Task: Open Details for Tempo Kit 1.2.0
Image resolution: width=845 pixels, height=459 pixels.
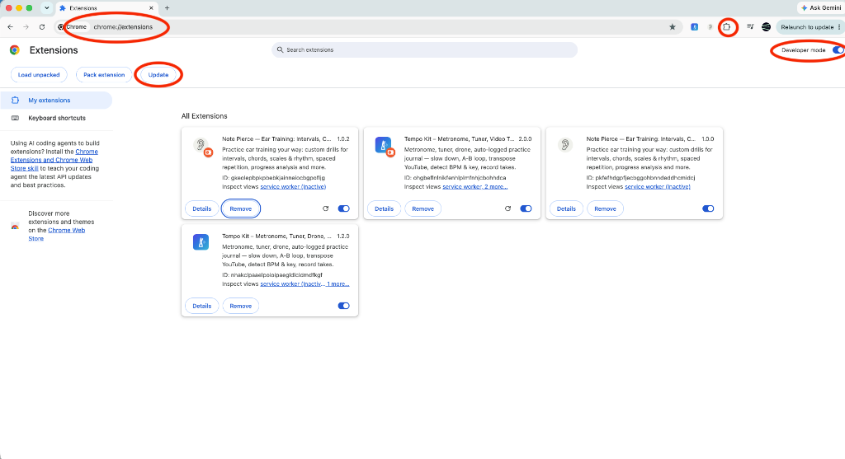Action: click(202, 306)
